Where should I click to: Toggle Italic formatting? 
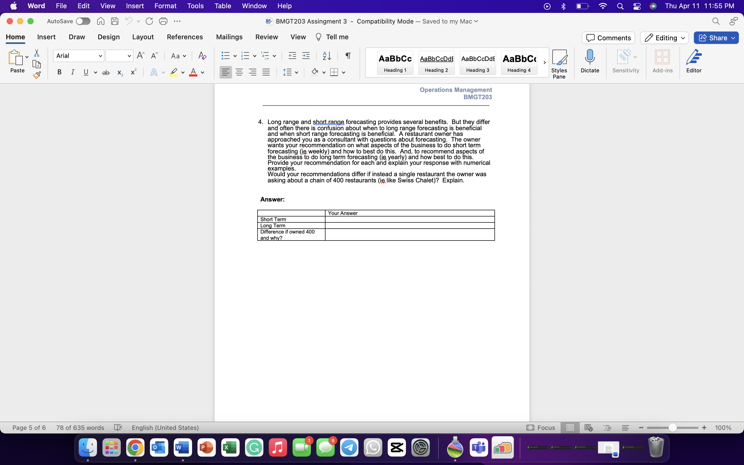point(73,72)
